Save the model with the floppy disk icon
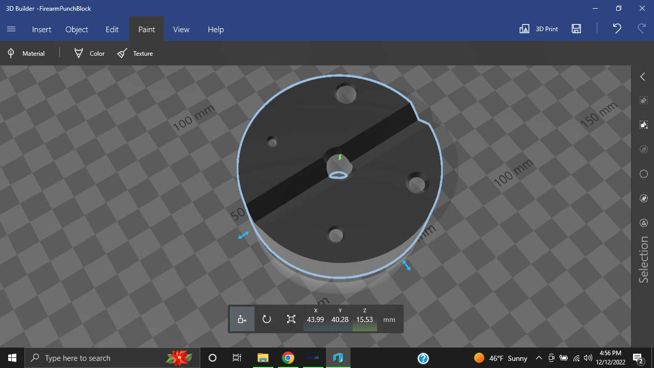This screenshot has height=368, width=654. [x=576, y=29]
